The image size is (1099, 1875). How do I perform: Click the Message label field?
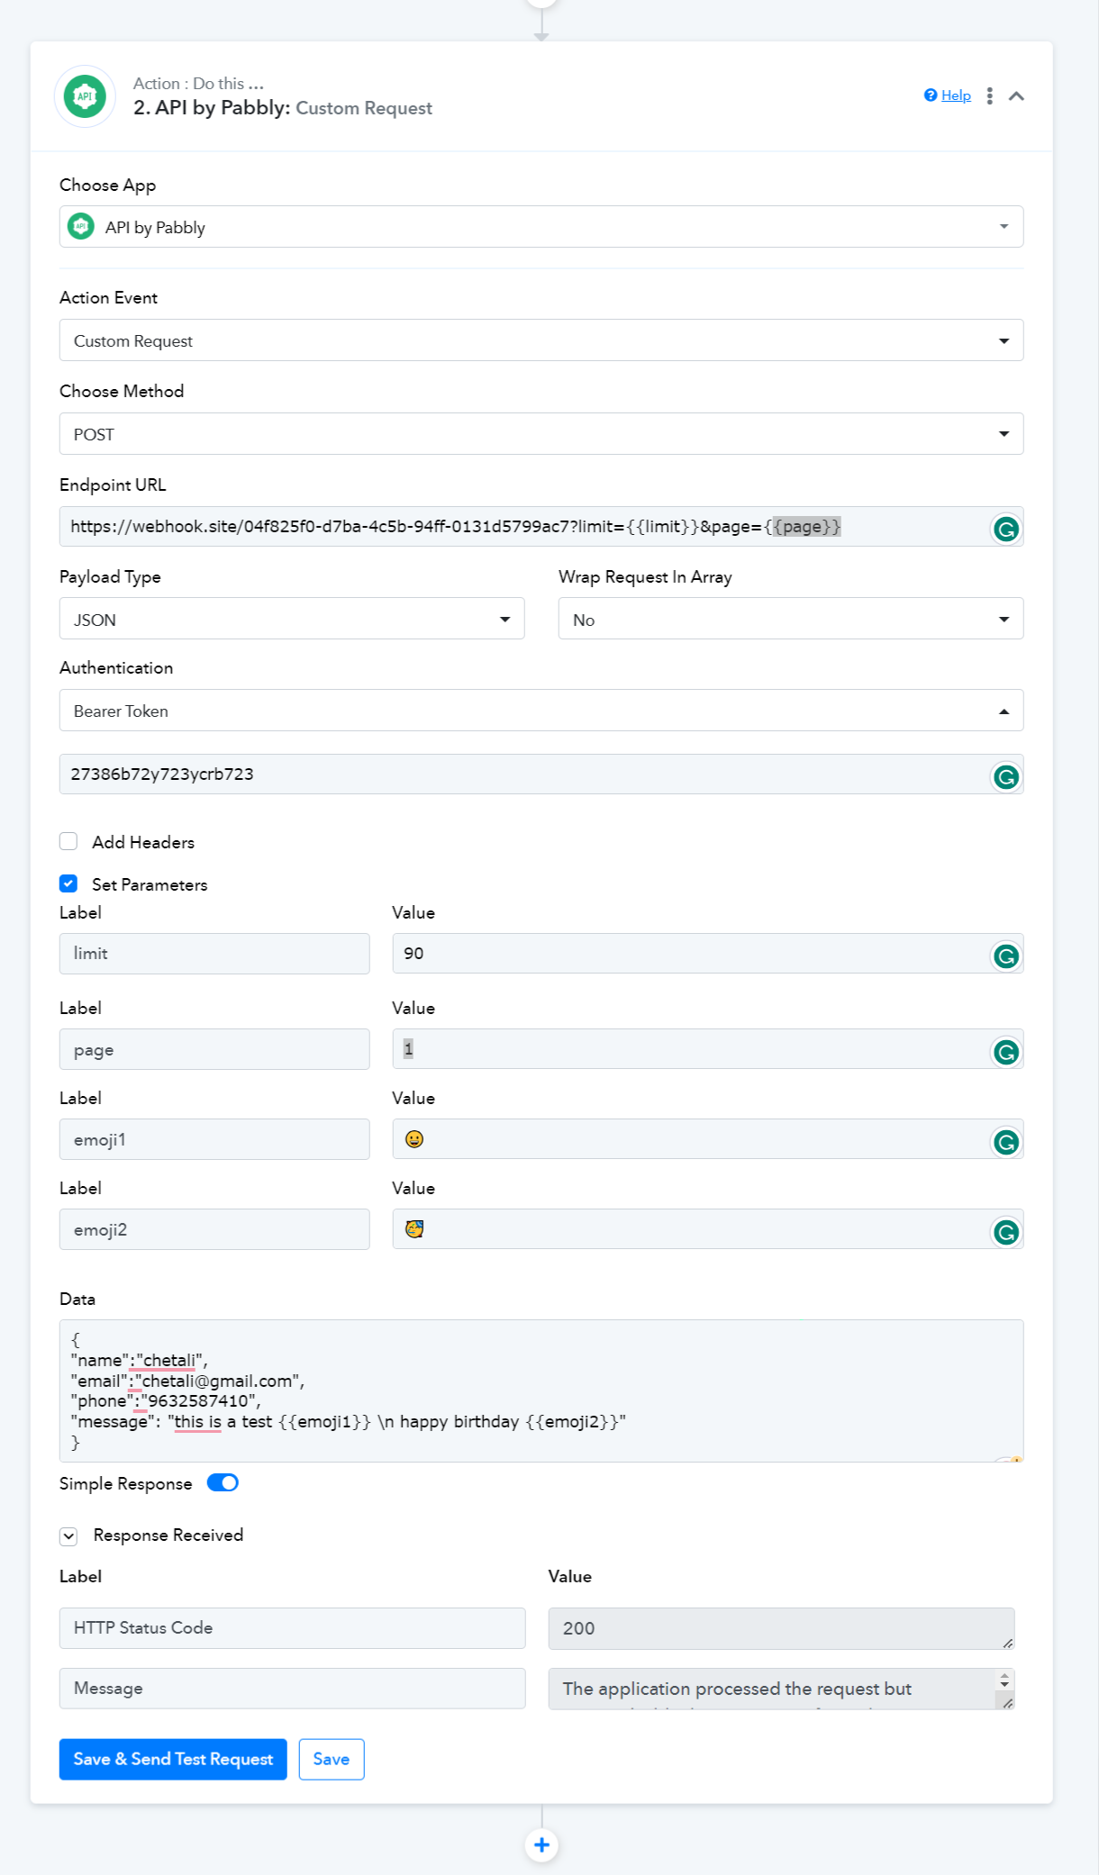click(x=292, y=1689)
